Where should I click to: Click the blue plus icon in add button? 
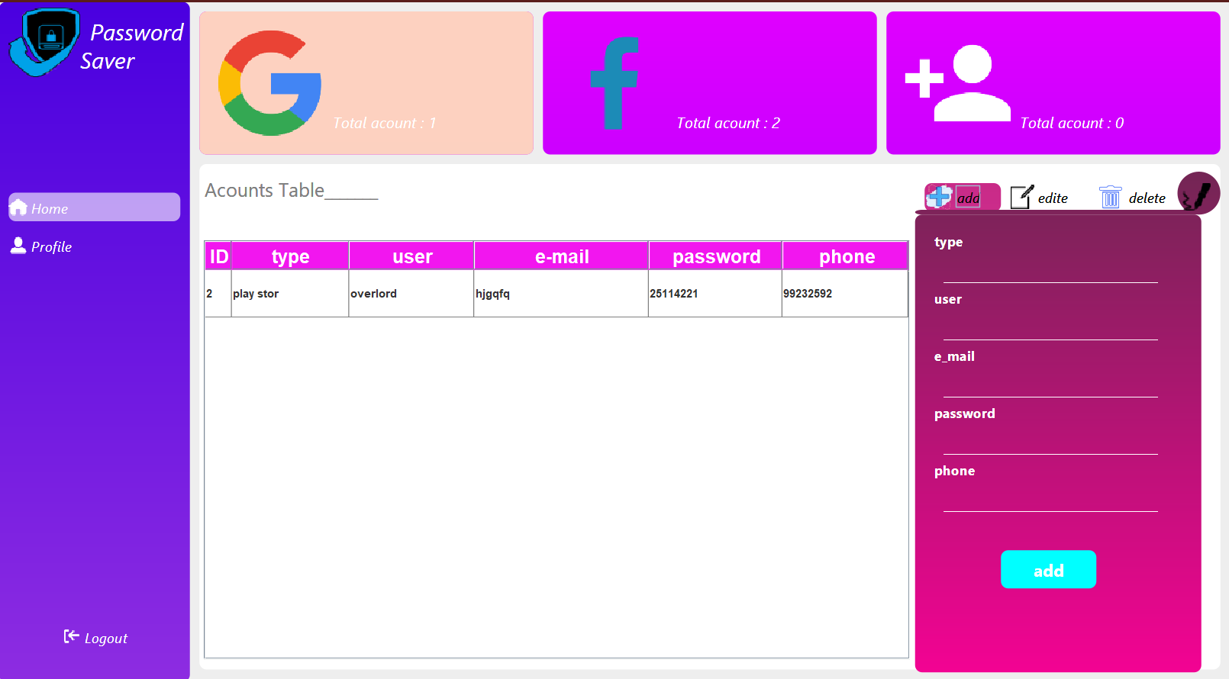939,197
